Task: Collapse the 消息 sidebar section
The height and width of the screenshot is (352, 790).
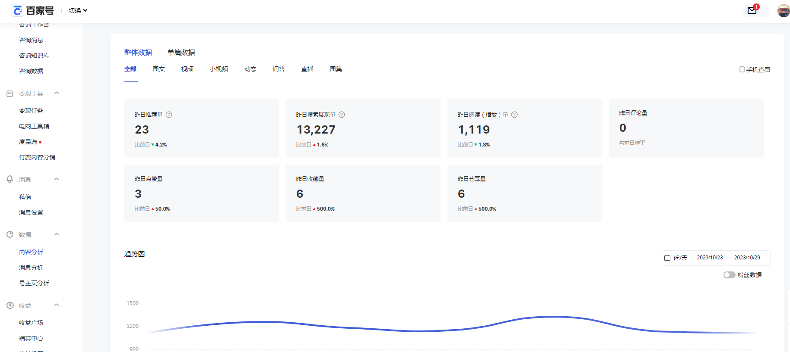Action: 57,179
